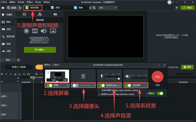The image size is (196, 122).
Task: Adjust the microphone volume slider knob
Action: [x=119, y=79]
